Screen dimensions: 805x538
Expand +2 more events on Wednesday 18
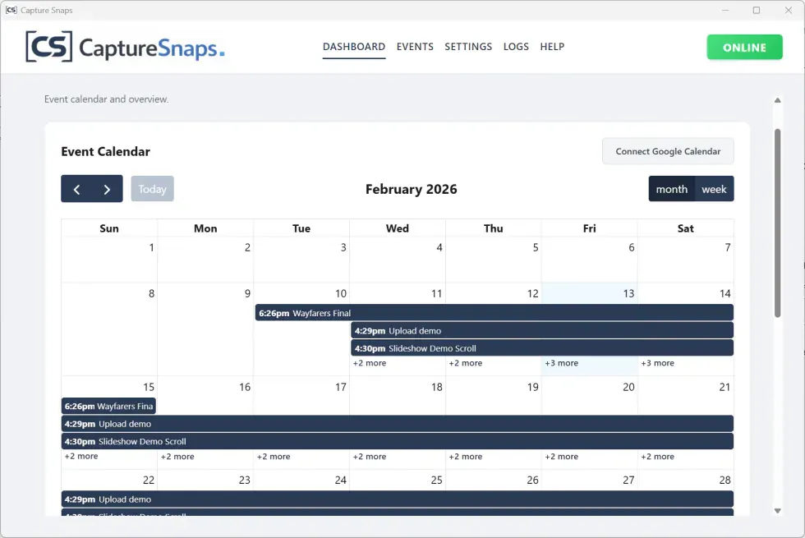point(370,457)
